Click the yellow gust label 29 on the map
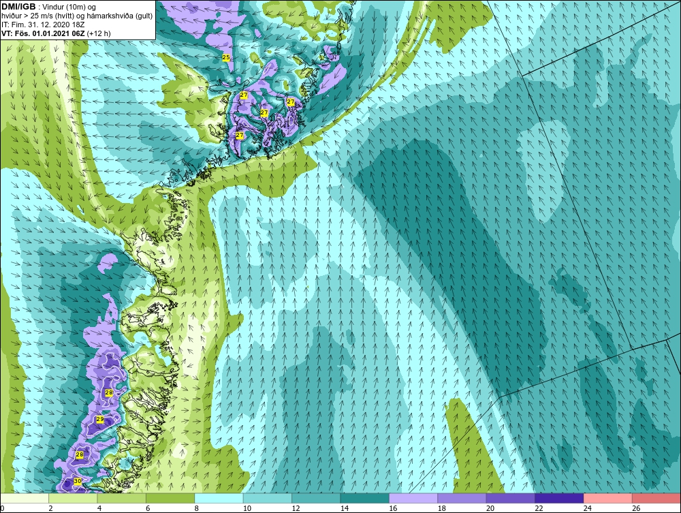Viewport: 681px width, 513px height. click(100, 419)
